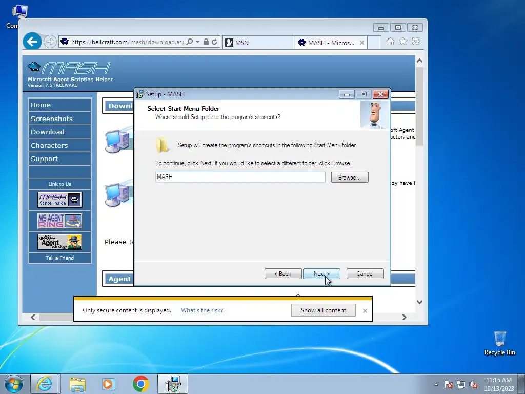525x394 pixels.
Task: Click the second computer download icon
Action: pyautogui.click(x=118, y=193)
